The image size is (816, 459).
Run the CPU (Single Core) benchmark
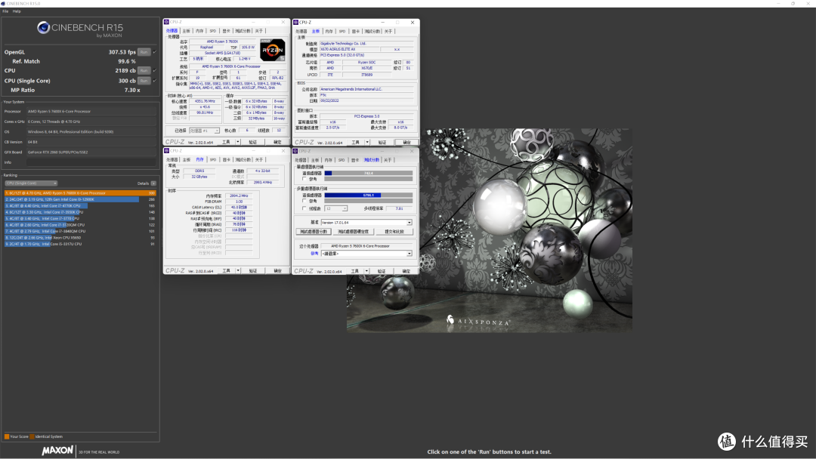pos(144,81)
